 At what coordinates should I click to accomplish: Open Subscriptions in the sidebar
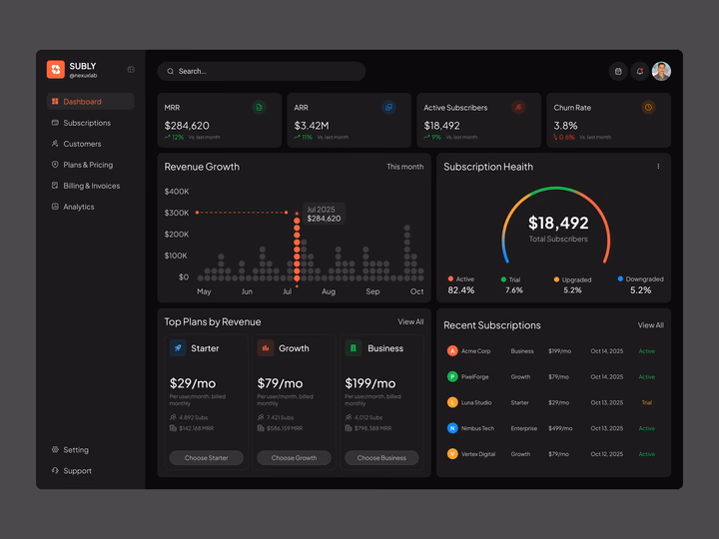[87, 123]
